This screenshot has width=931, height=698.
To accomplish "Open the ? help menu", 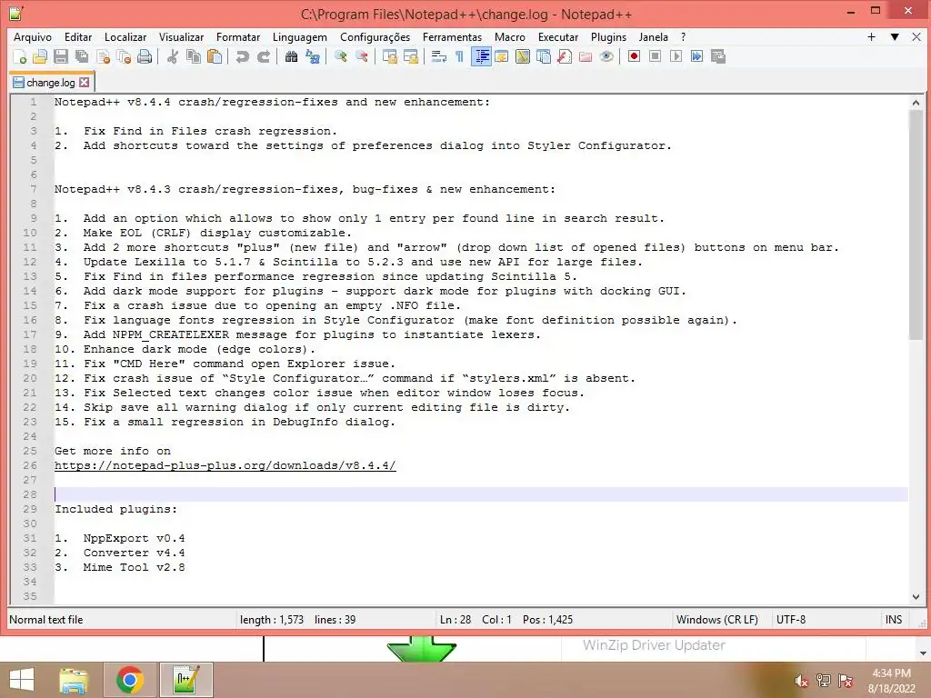I will [x=684, y=36].
